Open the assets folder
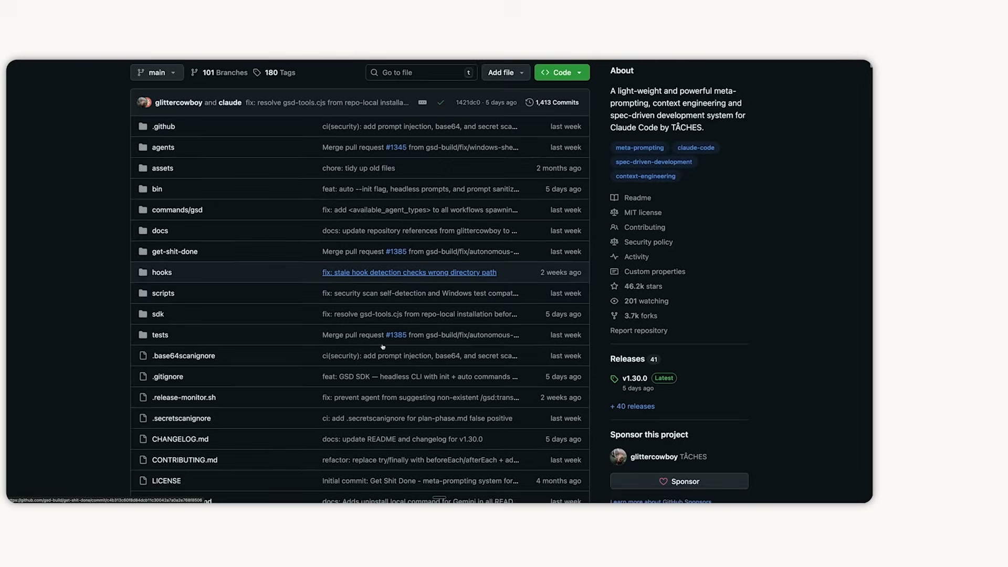Screen dimensions: 1008x567 [162, 168]
